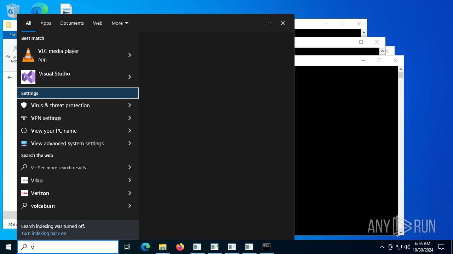
Task: Open the notification center icon
Action: click(441, 247)
